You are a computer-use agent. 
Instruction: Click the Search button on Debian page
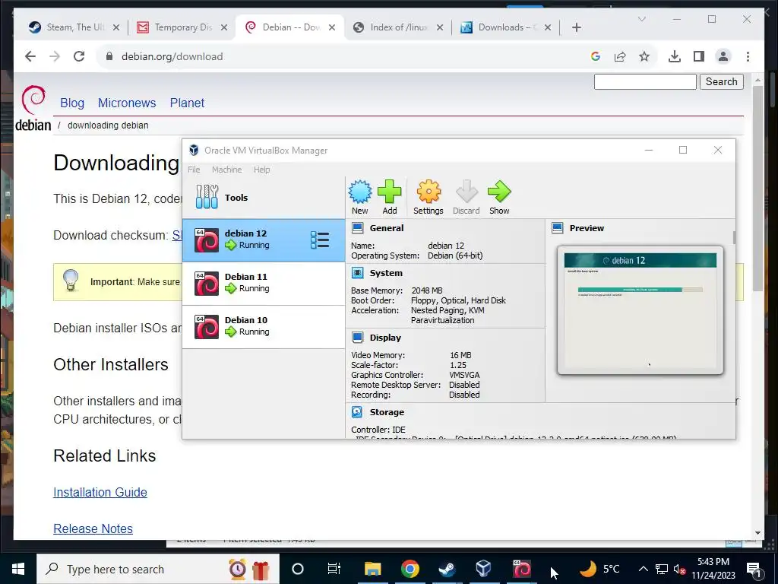pos(722,81)
